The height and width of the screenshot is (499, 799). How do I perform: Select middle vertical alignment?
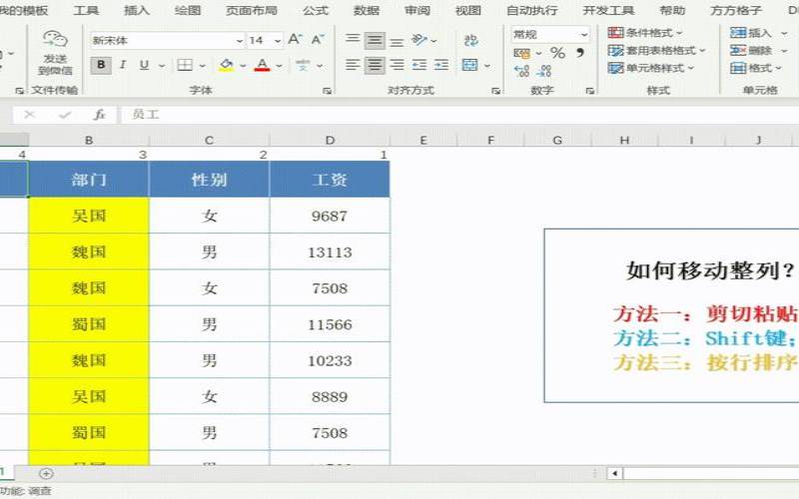point(375,40)
